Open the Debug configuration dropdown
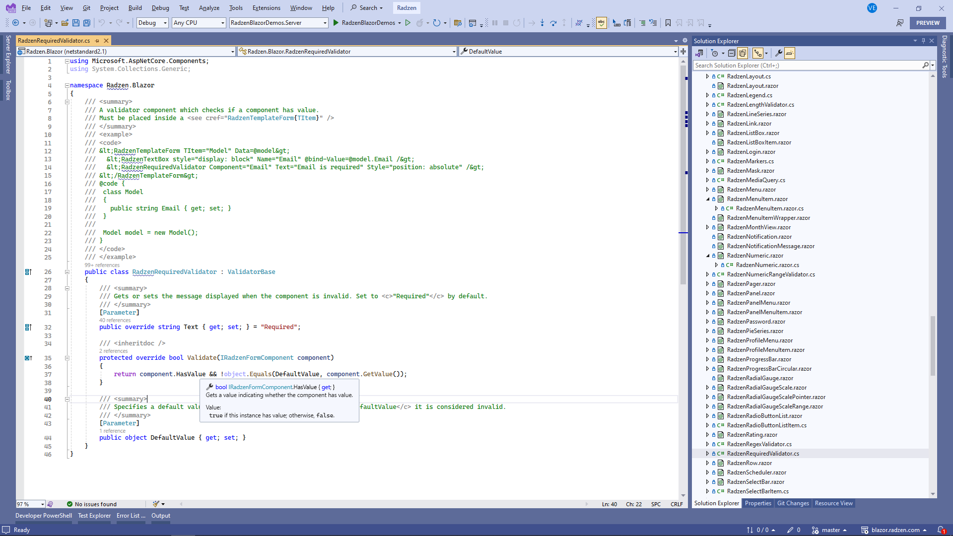953x536 pixels. pyautogui.click(x=152, y=23)
